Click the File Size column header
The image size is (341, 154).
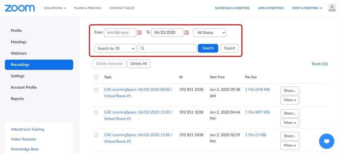[x=251, y=77]
